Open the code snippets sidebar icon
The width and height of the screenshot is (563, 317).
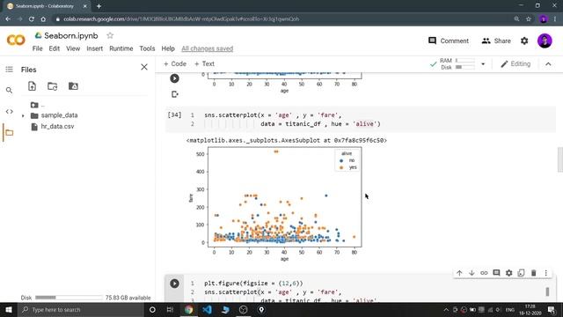pos(10,112)
